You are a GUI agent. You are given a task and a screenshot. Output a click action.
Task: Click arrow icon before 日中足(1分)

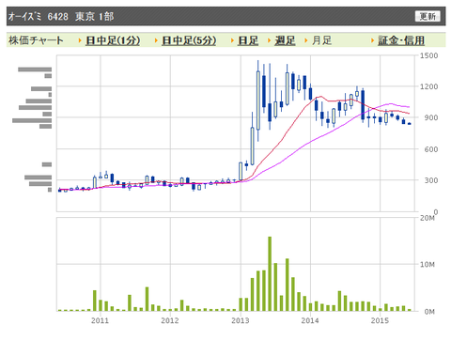click(80, 40)
